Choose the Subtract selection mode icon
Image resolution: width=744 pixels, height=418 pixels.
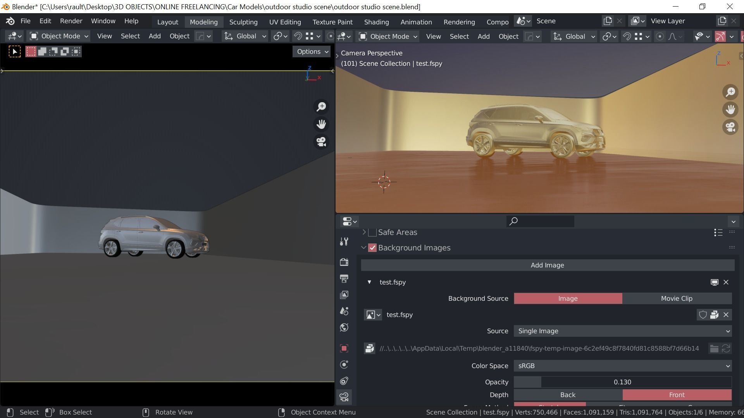[53, 51]
